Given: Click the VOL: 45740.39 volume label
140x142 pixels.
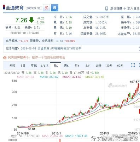Looking at the screenshot, I should click(29, 136).
